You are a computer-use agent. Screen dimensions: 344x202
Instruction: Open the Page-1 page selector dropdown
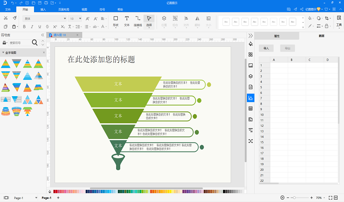point(36,198)
